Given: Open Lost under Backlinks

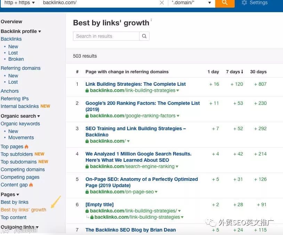Looking at the screenshot, I should (13, 53).
